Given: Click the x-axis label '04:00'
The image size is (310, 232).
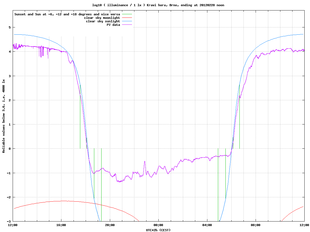Looking at the screenshot, I should (x=207, y=225).
